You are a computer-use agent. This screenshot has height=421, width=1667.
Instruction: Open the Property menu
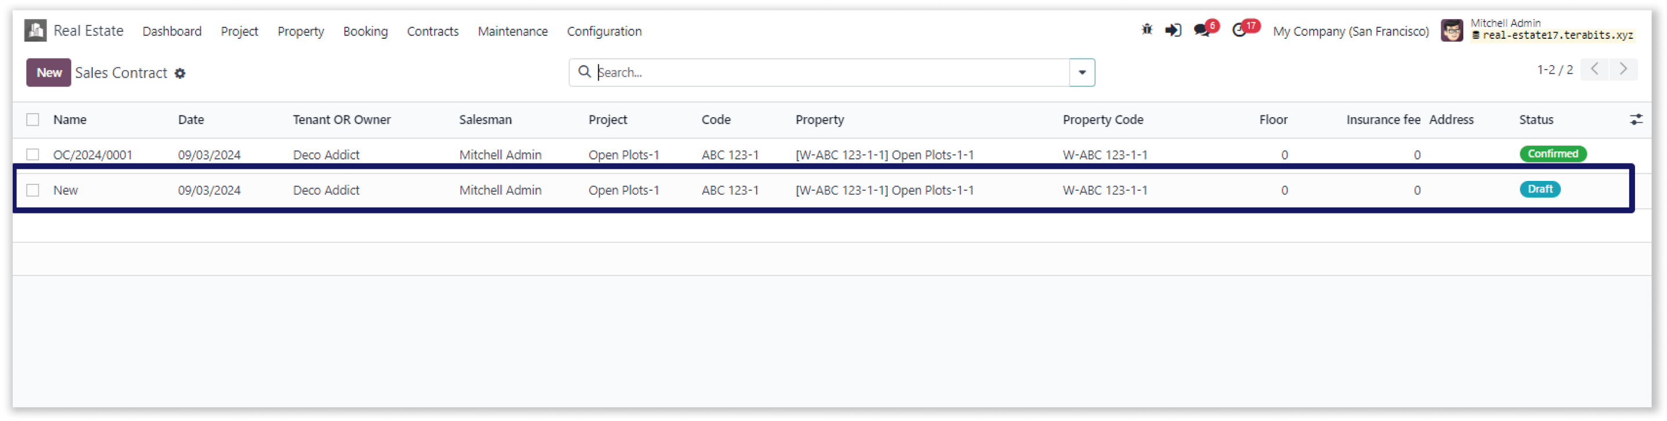[301, 31]
